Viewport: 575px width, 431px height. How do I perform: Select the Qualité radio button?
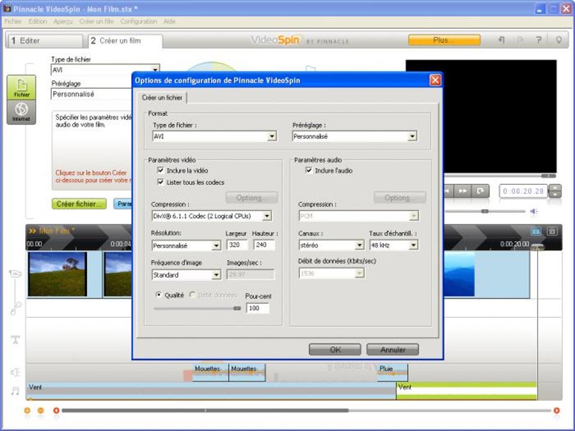pos(159,295)
